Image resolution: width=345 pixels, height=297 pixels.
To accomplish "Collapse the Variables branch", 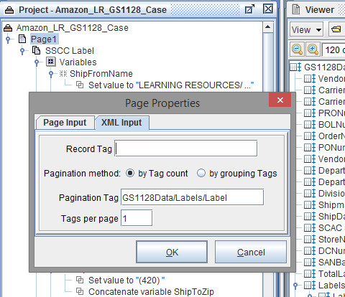I will (x=37, y=62).
